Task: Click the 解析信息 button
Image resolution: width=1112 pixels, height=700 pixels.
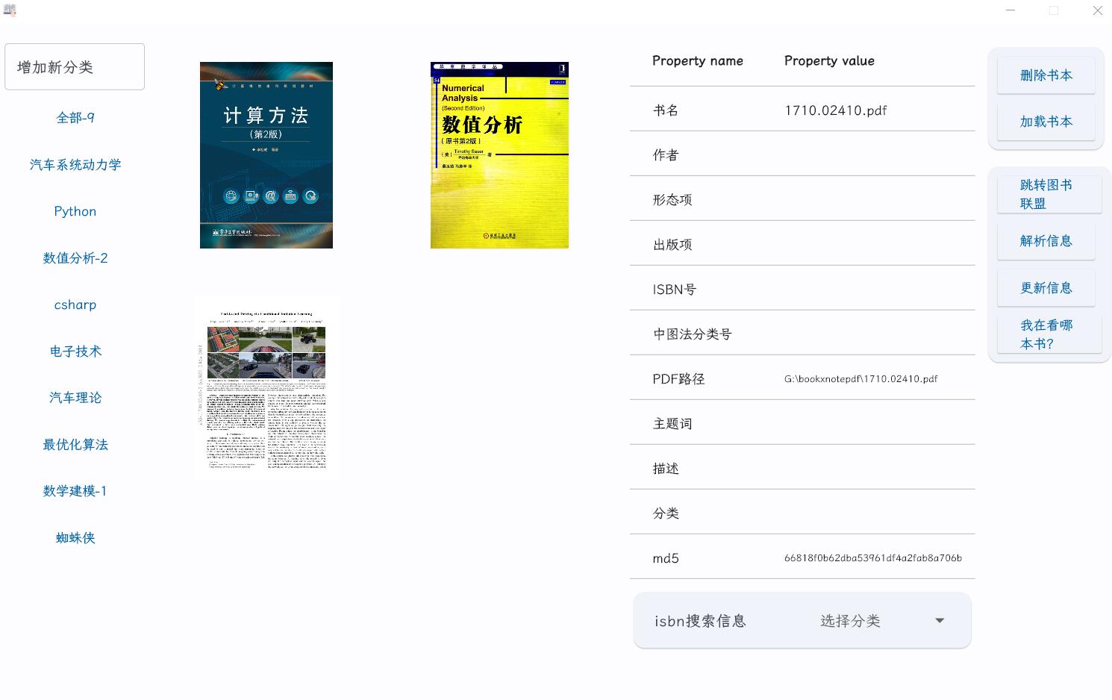Action: pyautogui.click(x=1046, y=241)
